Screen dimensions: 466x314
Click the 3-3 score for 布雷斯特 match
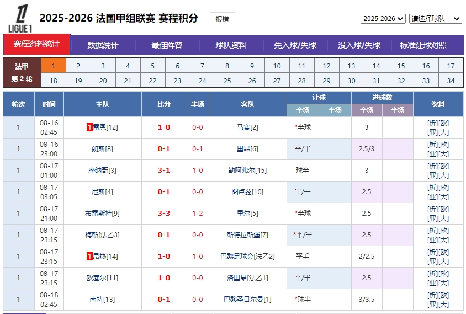(164, 214)
